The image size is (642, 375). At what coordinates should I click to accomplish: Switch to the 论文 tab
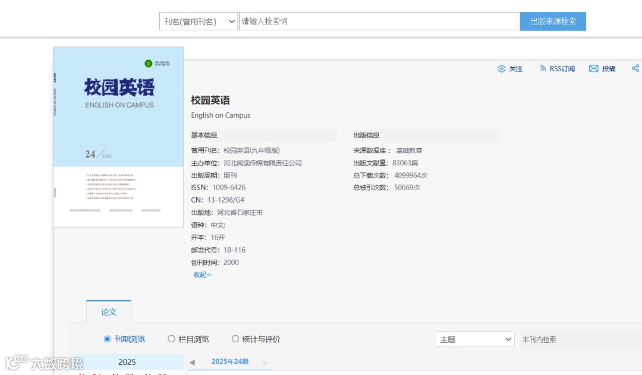[x=109, y=312]
